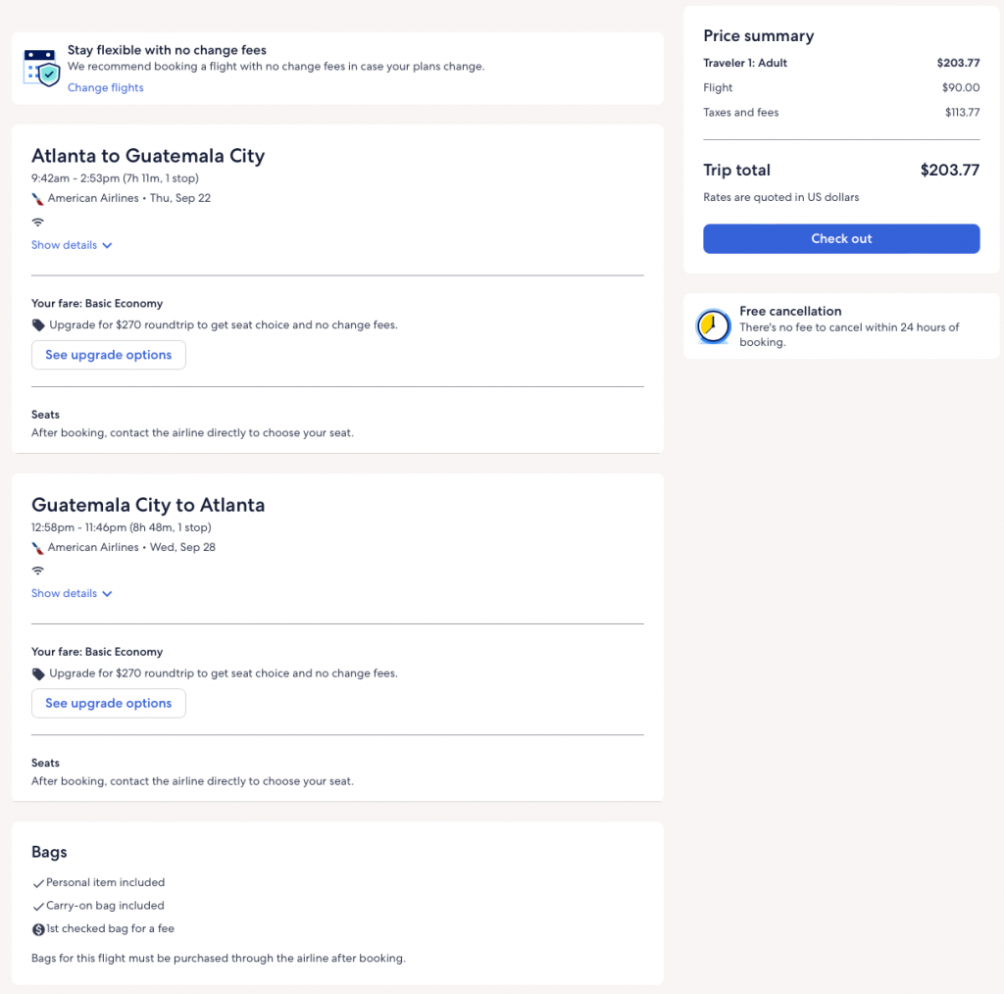Click the Wi-Fi icon on Atlanta to Guatemala flight

[38, 223]
